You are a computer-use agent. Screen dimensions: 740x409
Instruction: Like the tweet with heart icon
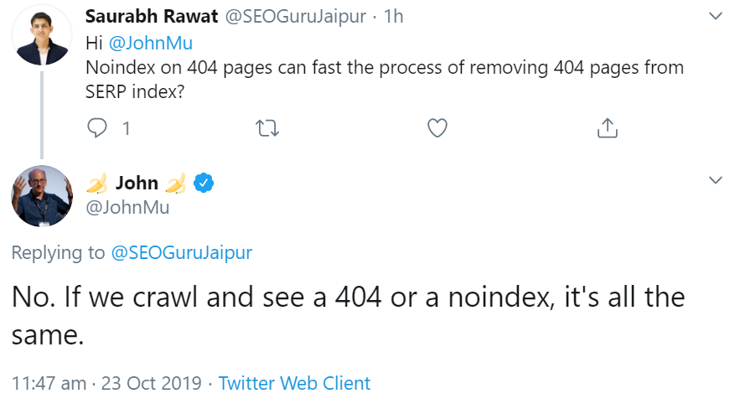(x=437, y=128)
